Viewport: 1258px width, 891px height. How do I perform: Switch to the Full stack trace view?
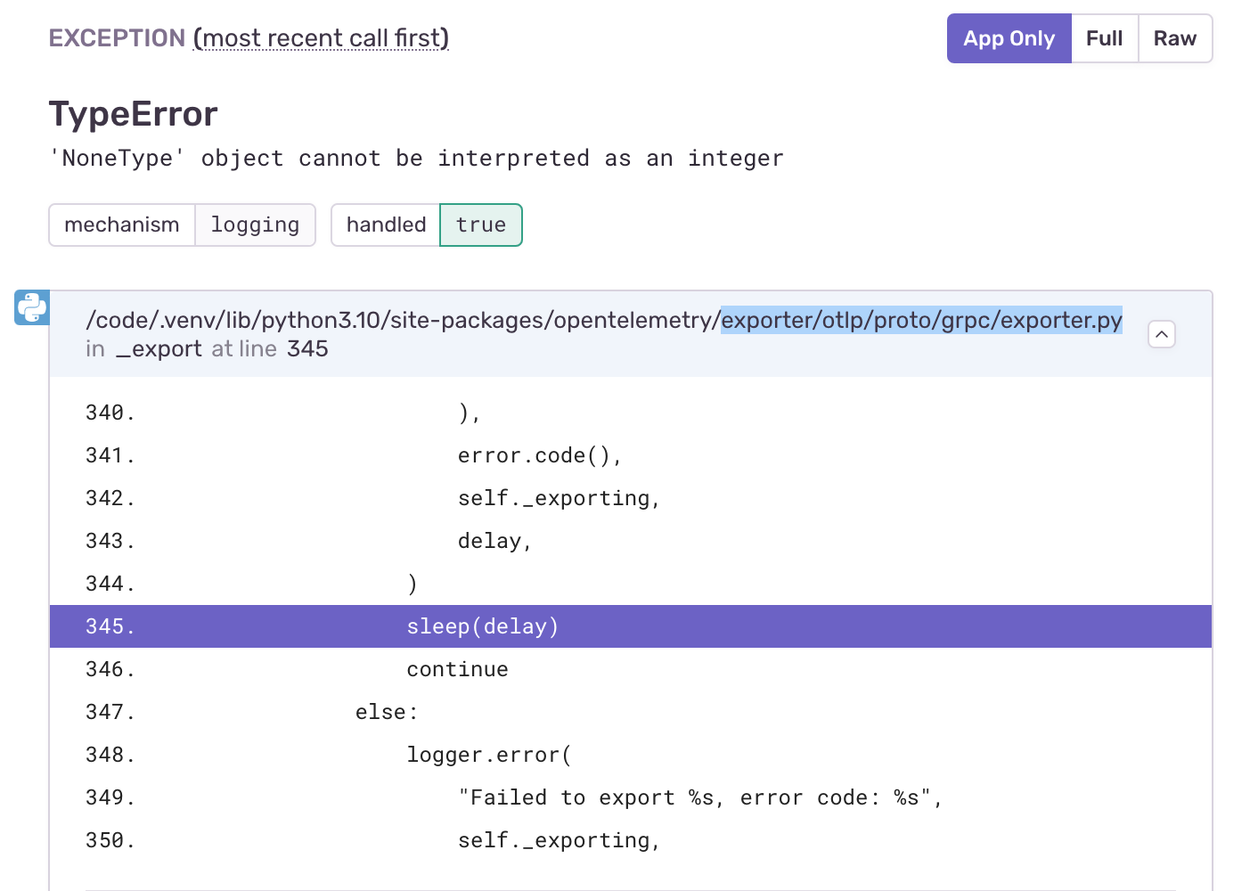click(1104, 38)
